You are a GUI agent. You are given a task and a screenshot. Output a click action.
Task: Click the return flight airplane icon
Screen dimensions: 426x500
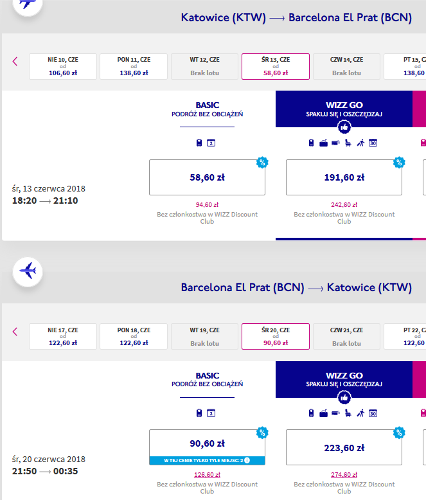(28, 272)
